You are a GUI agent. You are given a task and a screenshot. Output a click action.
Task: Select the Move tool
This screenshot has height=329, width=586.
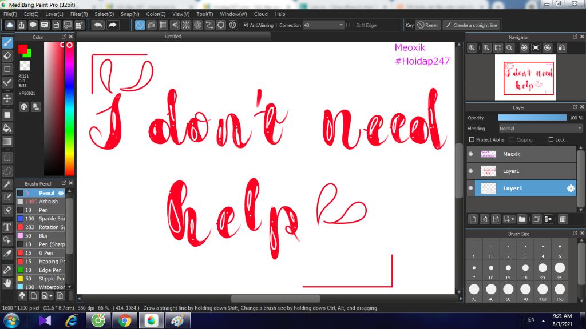click(7, 98)
